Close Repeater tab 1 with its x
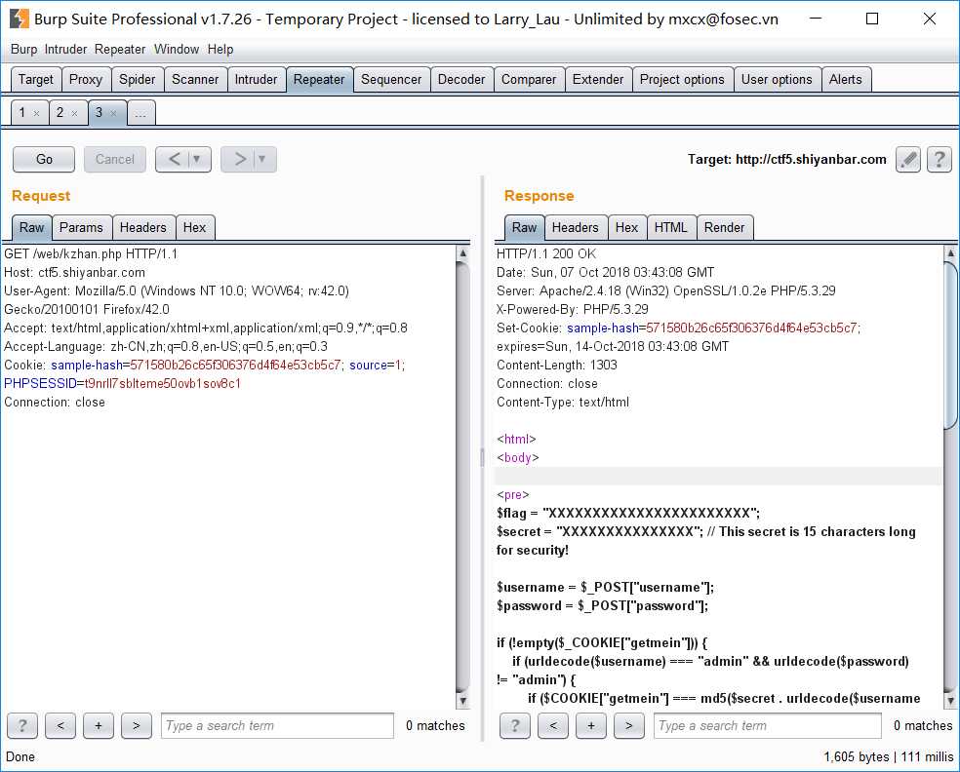The width and height of the screenshot is (960, 772). [x=37, y=113]
